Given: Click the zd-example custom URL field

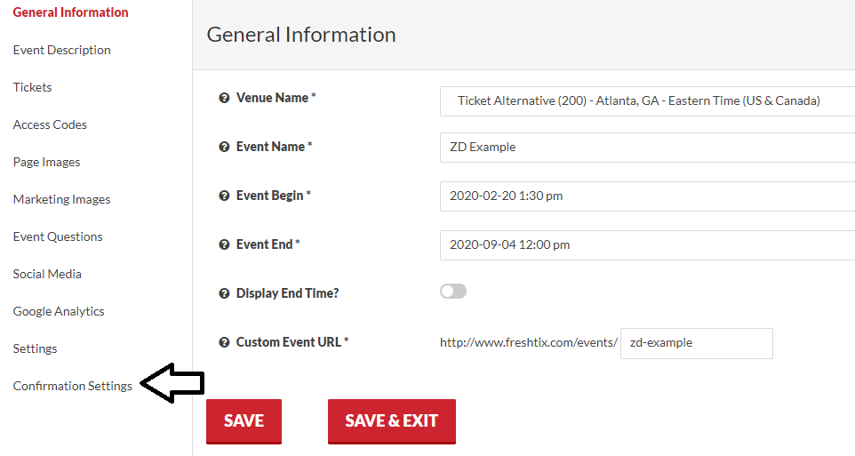Looking at the screenshot, I should 696,343.
